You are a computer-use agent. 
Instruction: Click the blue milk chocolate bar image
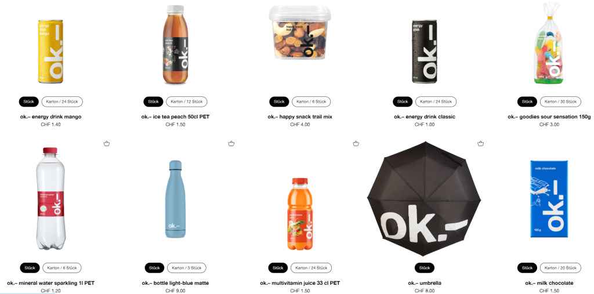coord(549,199)
